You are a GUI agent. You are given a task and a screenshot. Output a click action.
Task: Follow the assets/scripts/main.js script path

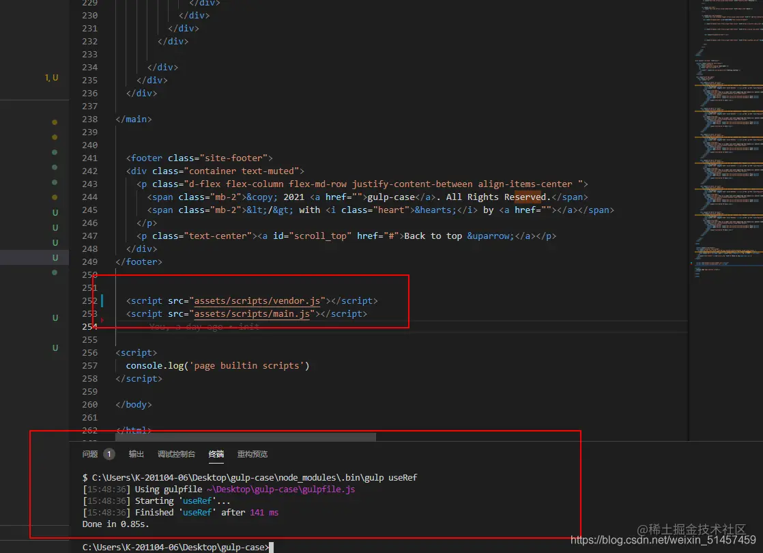252,314
